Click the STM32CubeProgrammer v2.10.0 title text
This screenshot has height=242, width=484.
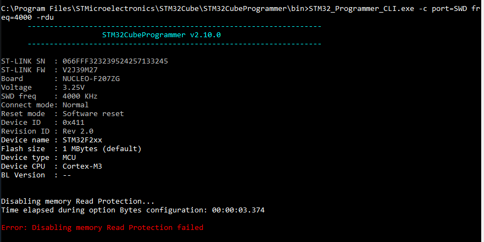162,35
